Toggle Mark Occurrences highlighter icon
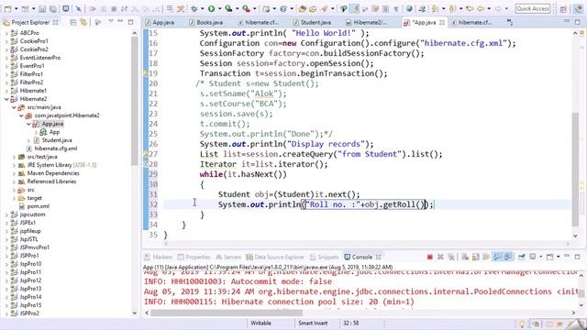 [x=355, y=8]
